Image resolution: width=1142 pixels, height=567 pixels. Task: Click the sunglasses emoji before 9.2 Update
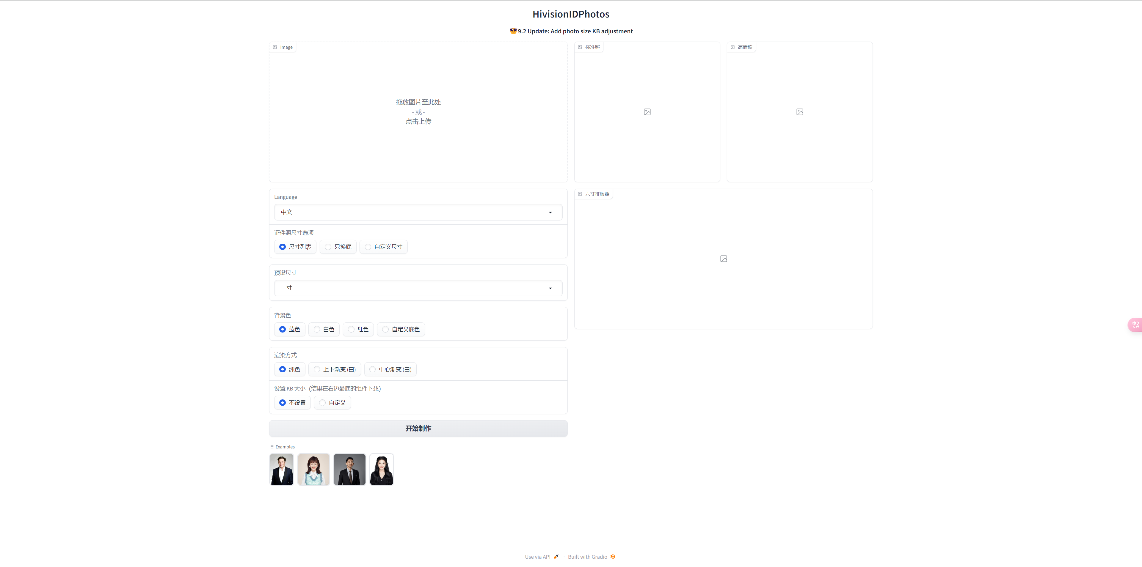[x=513, y=31]
